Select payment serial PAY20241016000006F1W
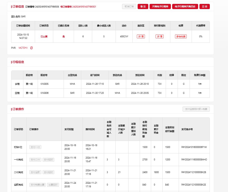 coord(194,147)
